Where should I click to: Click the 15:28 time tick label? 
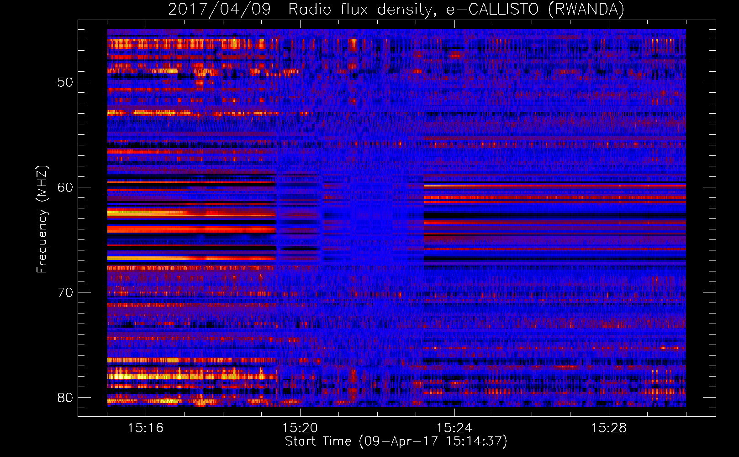[609, 428]
